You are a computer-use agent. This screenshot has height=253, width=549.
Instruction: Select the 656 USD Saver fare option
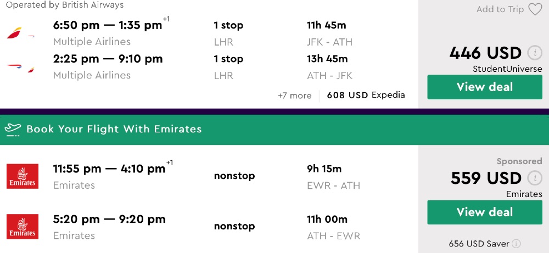(479, 244)
